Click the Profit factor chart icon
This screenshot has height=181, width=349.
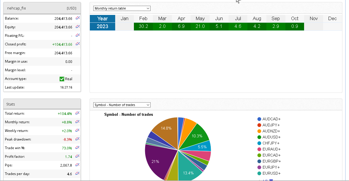(x=77, y=156)
